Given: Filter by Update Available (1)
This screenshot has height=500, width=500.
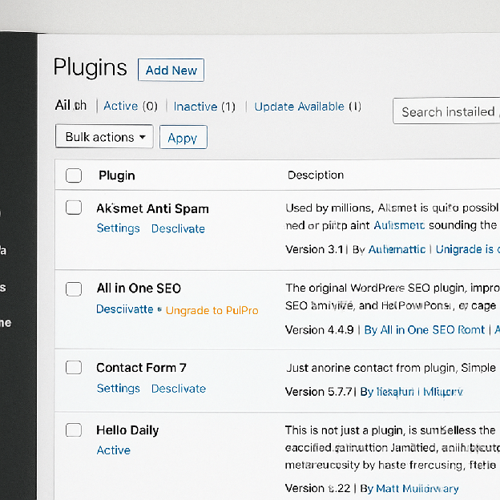Looking at the screenshot, I should coord(308,107).
